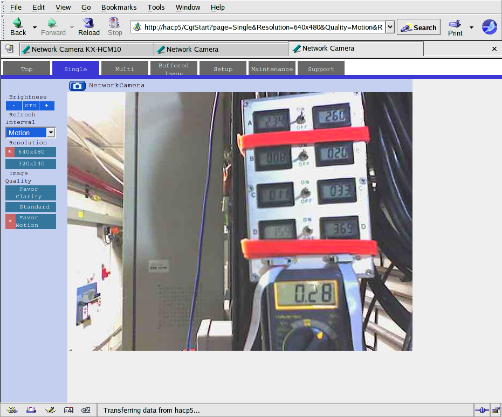Close the current browser tab

pos(494,48)
